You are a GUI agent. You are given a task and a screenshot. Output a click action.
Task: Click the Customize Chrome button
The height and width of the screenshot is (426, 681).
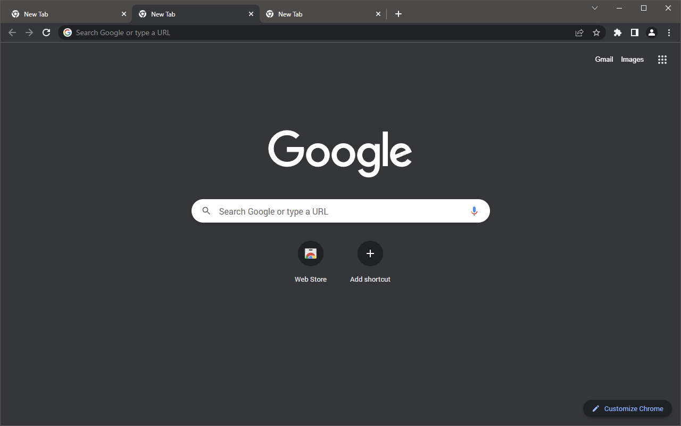(628, 408)
